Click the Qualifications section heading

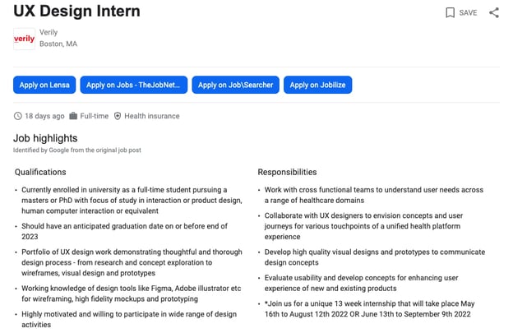point(40,172)
